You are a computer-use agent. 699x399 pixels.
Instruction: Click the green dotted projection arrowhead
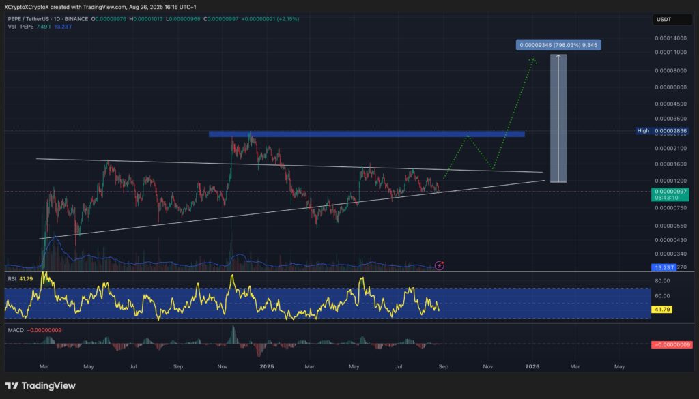[x=533, y=61]
